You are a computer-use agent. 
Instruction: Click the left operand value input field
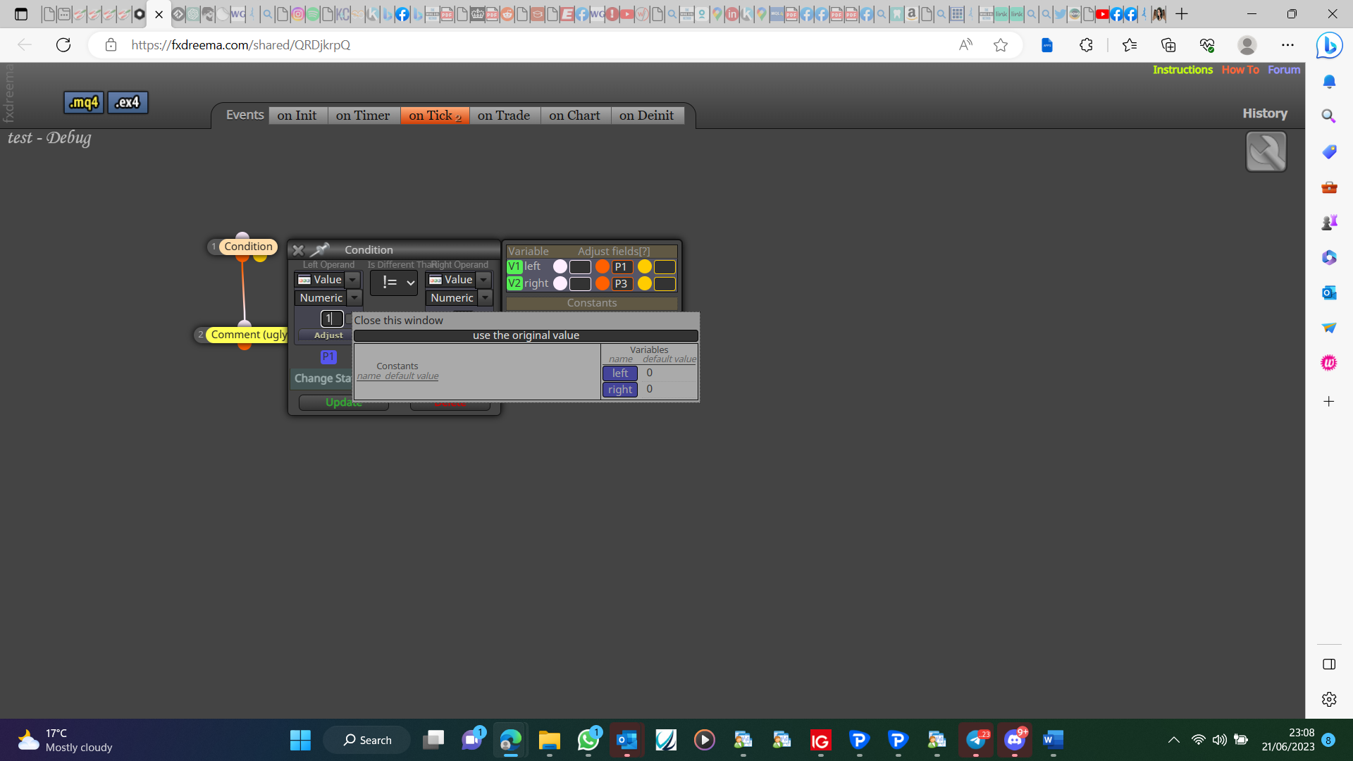pyautogui.click(x=332, y=318)
